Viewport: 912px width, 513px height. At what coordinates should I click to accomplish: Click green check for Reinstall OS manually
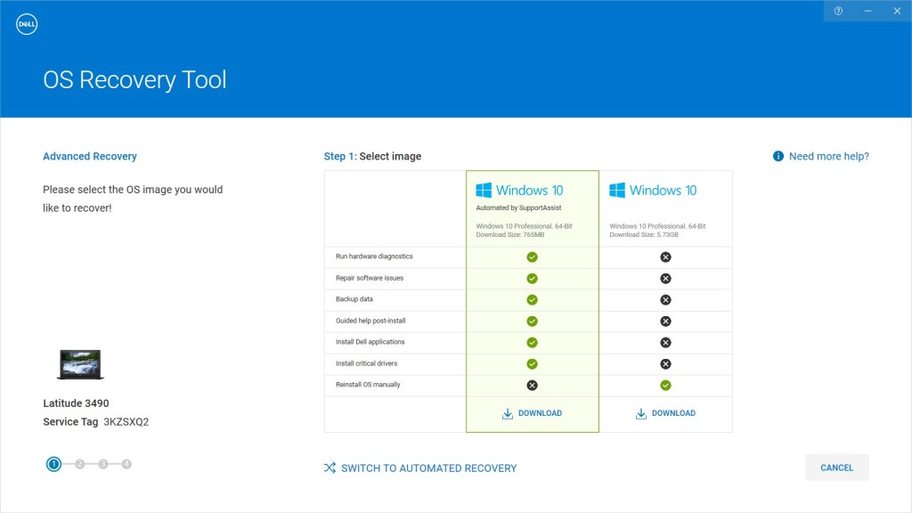[x=665, y=385]
